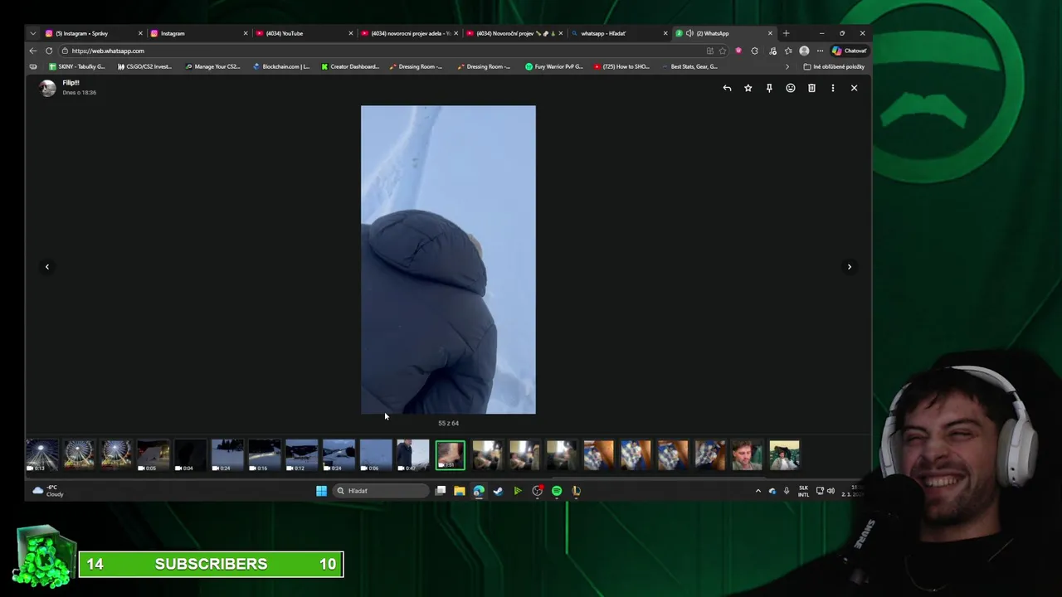Close the Instagram • Správy tab
The width and height of the screenshot is (1062, 597).
click(x=140, y=33)
